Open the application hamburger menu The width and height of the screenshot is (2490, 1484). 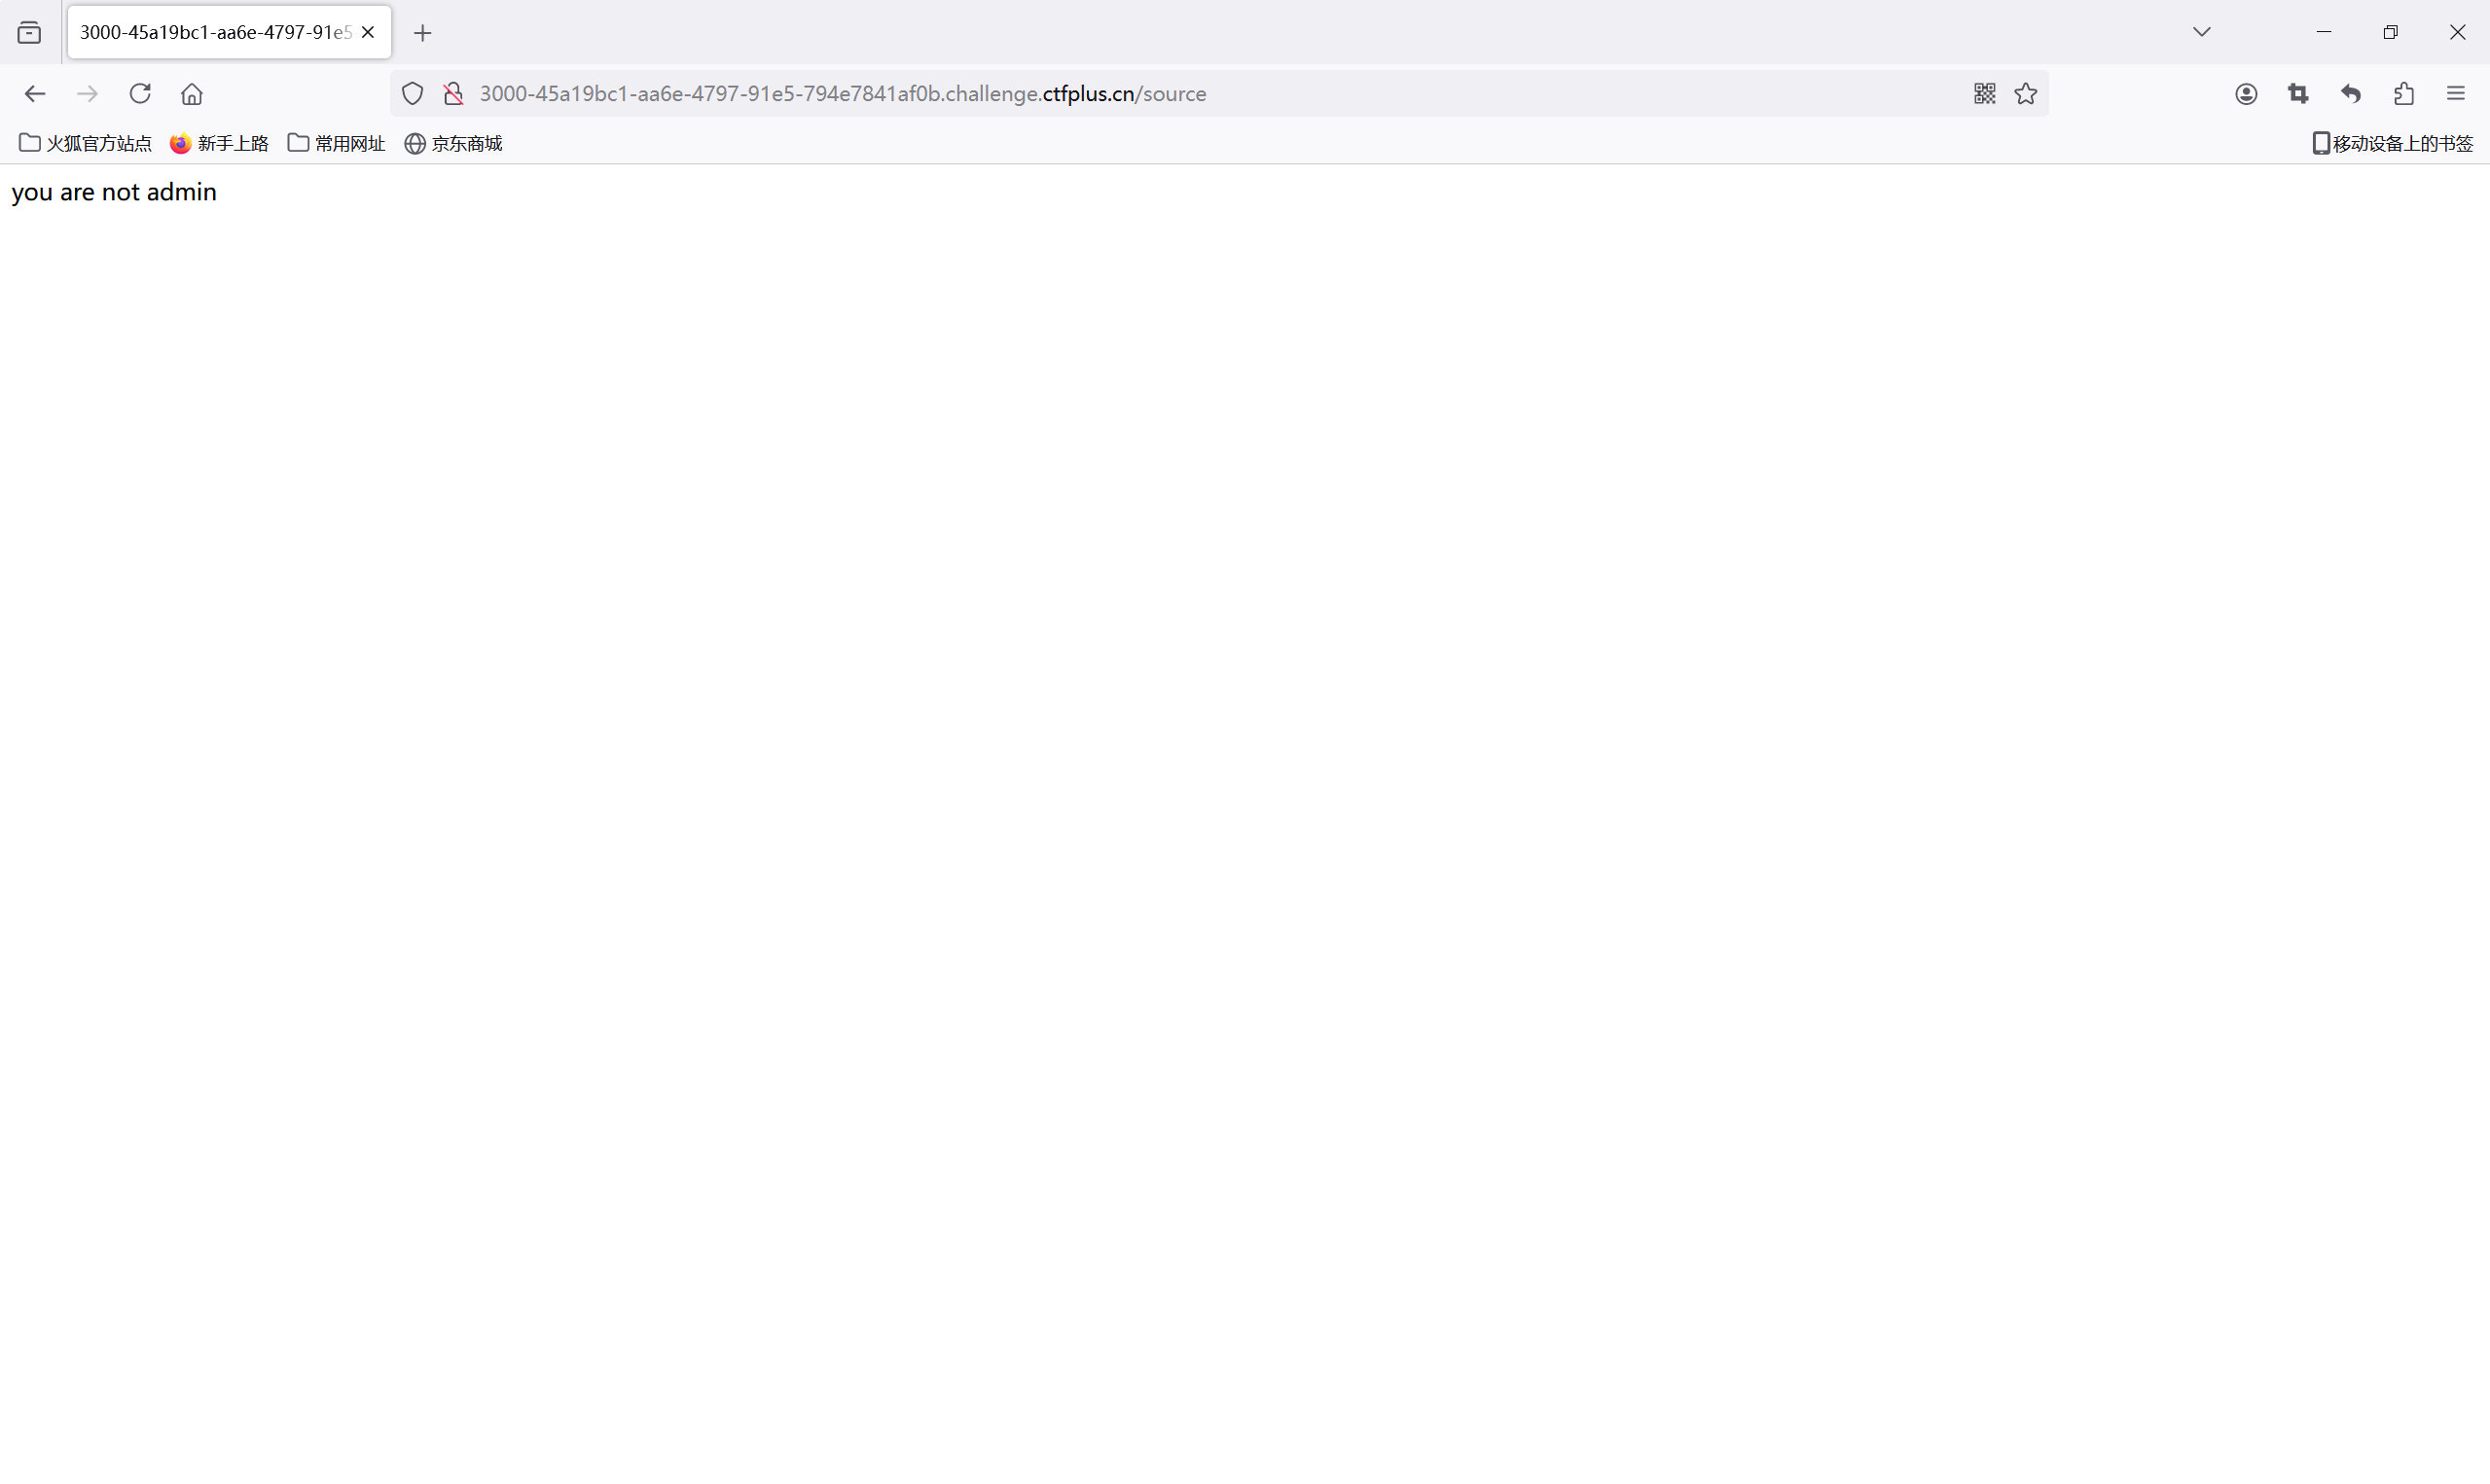2456,94
